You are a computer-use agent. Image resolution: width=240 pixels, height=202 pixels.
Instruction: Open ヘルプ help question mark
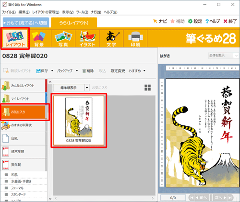click(213, 21)
